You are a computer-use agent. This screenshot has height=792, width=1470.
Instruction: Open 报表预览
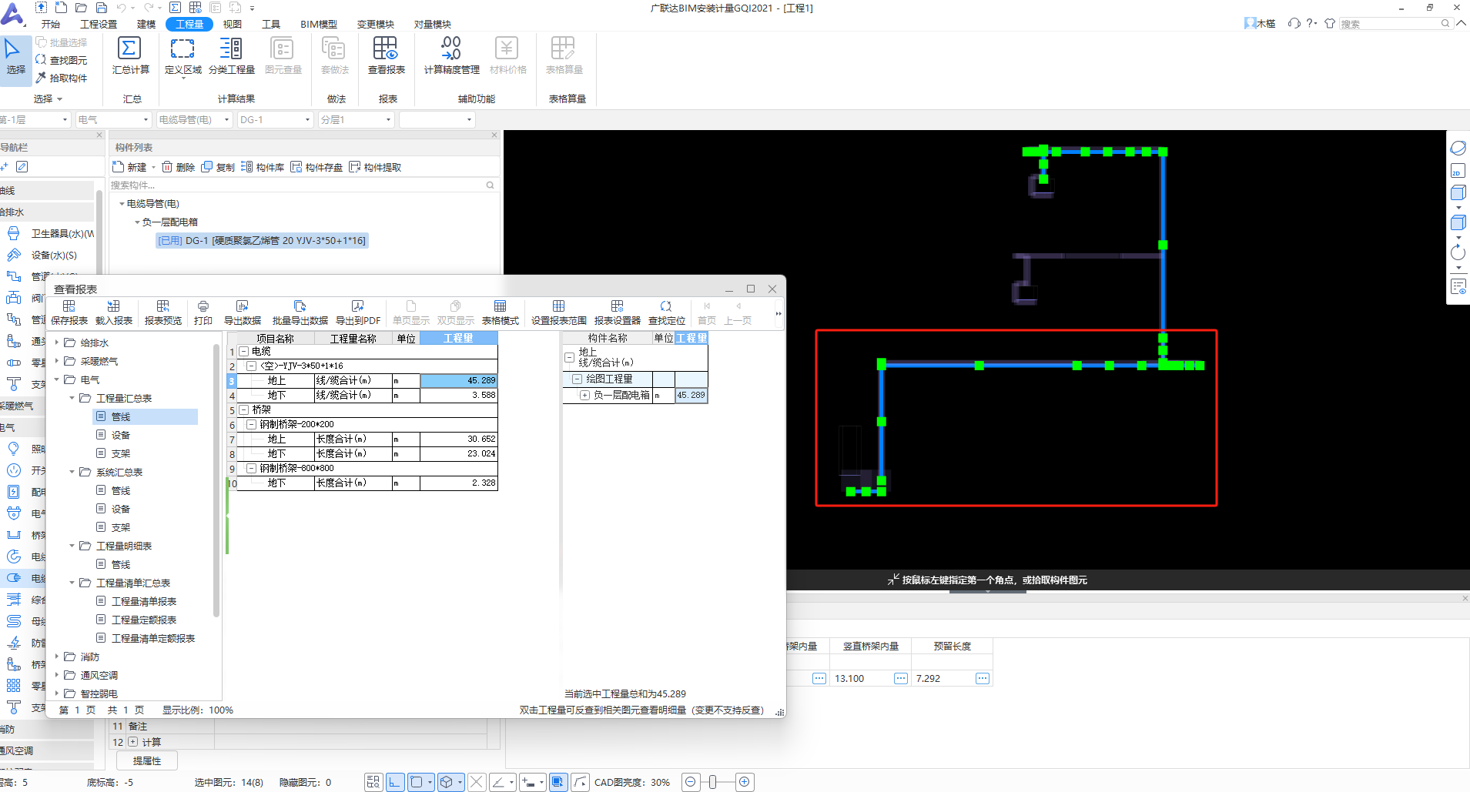tap(163, 313)
